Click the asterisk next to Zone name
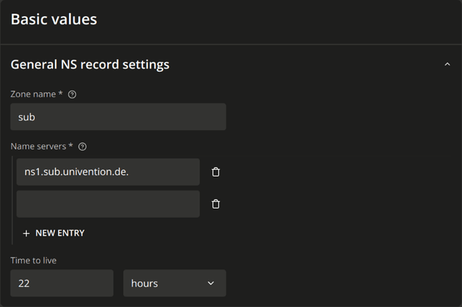Viewport: 462px width, 307px height. click(x=61, y=94)
